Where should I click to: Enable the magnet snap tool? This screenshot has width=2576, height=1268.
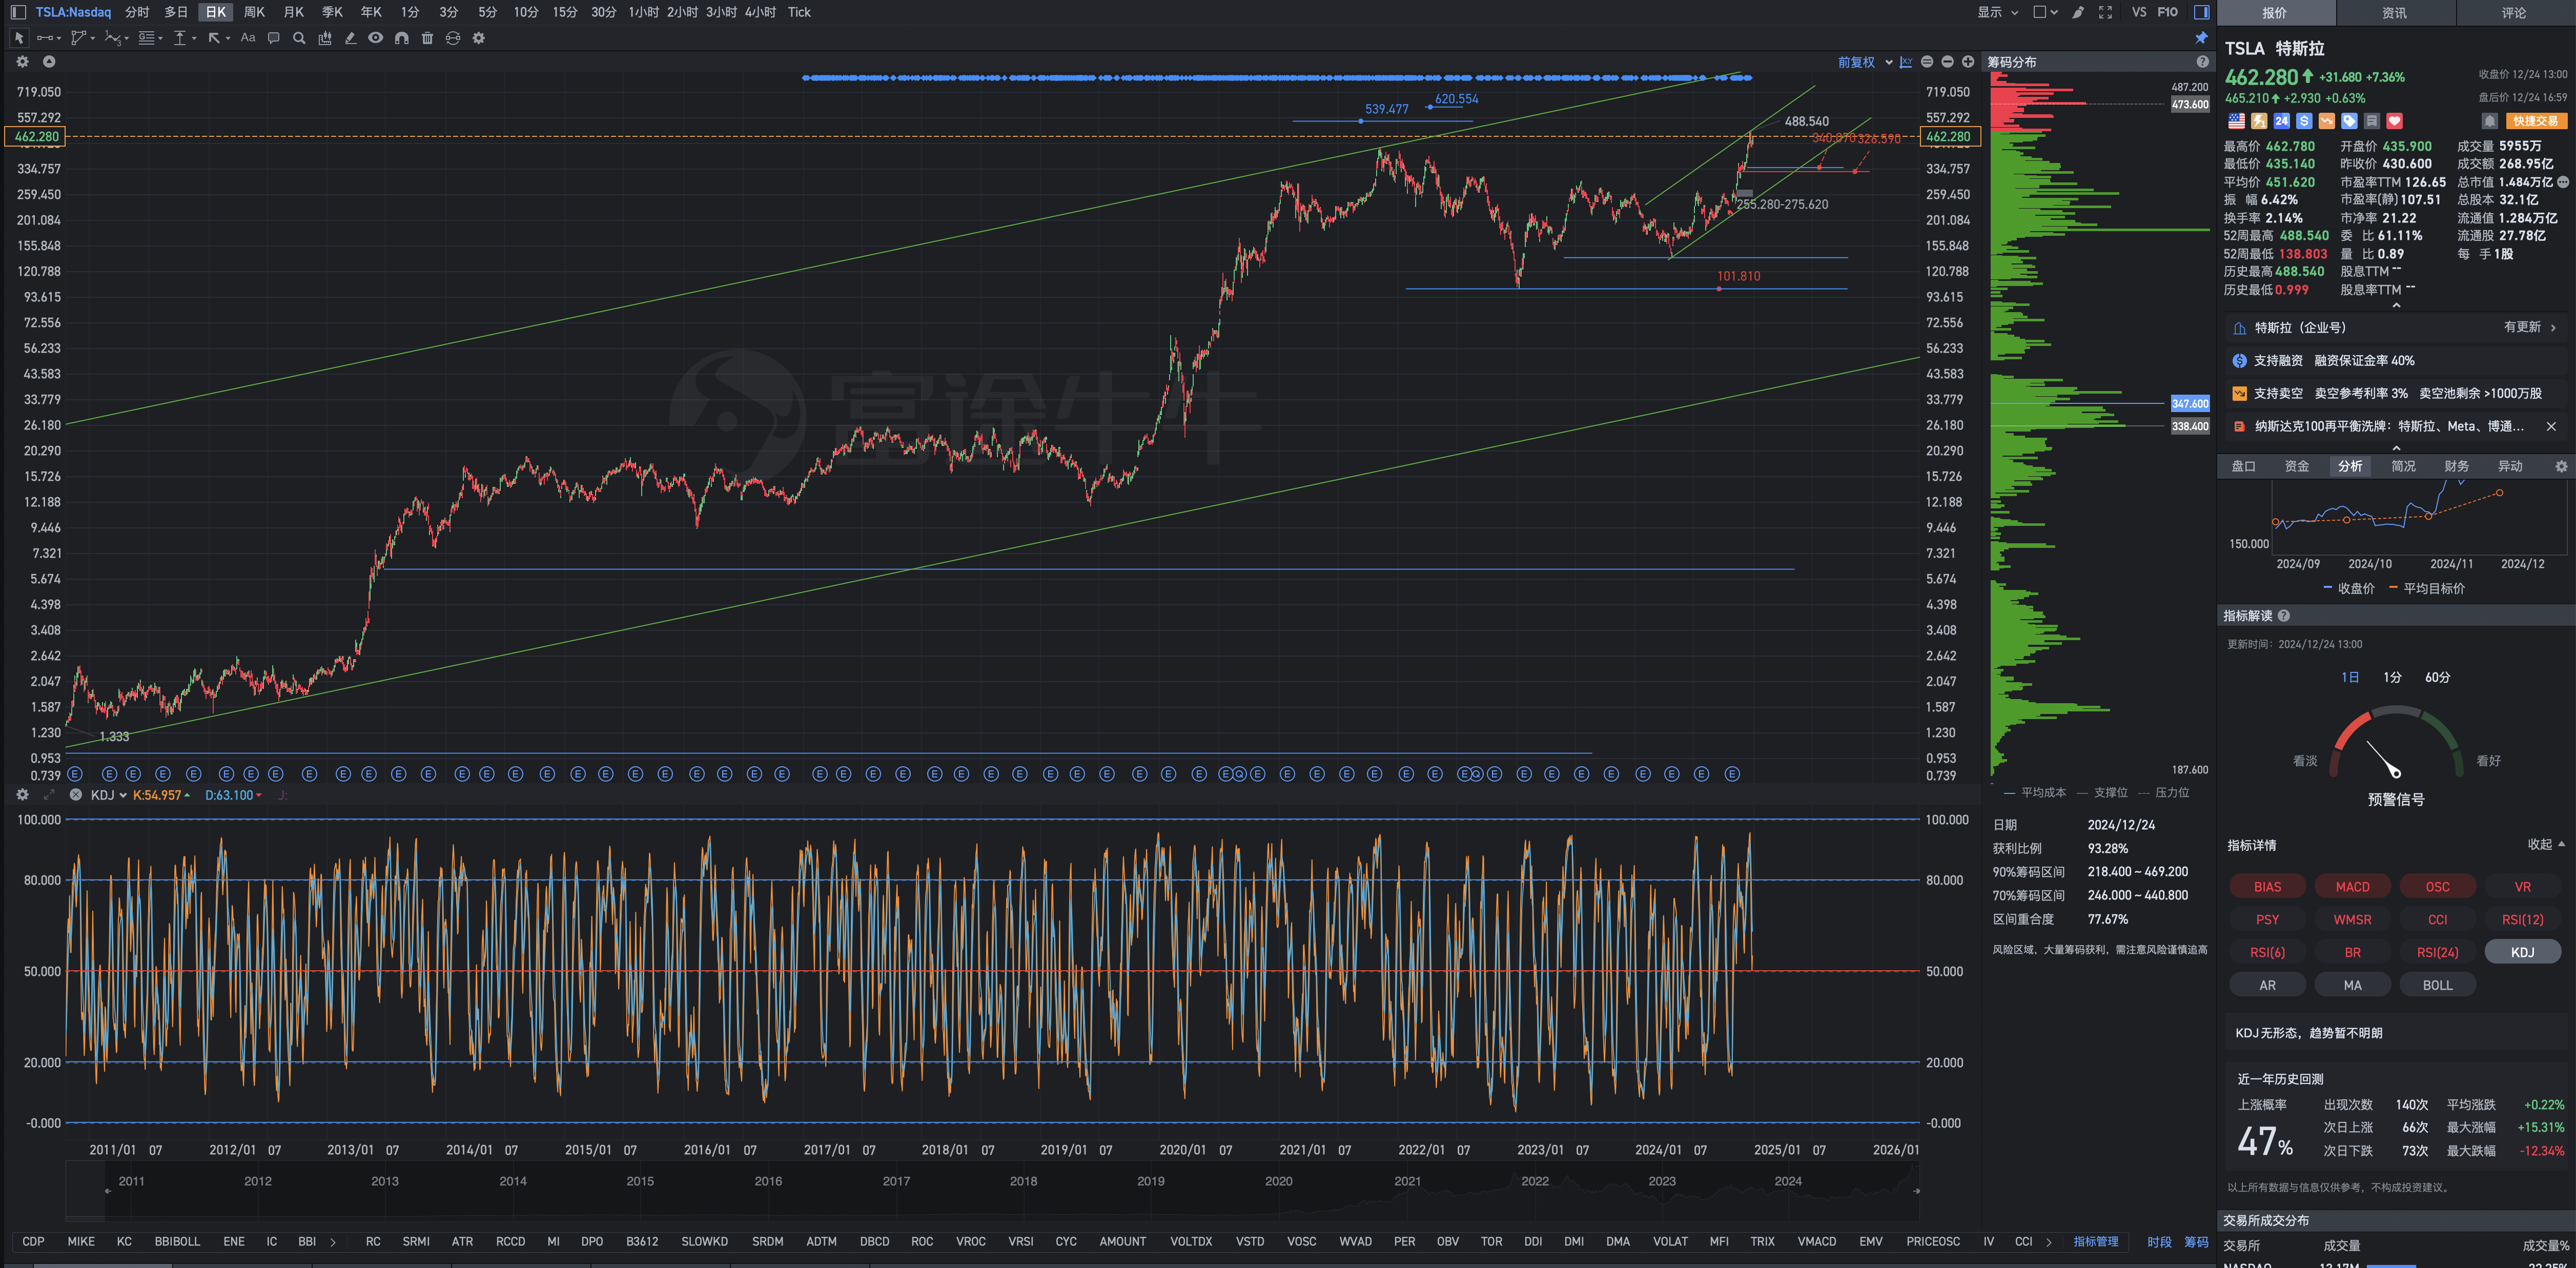(x=401, y=38)
